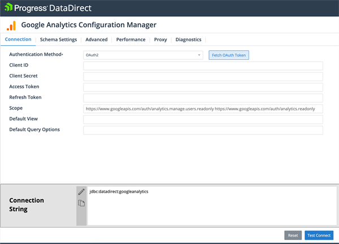Open the Authentication Method dropdown
The height and width of the screenshot is (244, 339).
point(143,55)
